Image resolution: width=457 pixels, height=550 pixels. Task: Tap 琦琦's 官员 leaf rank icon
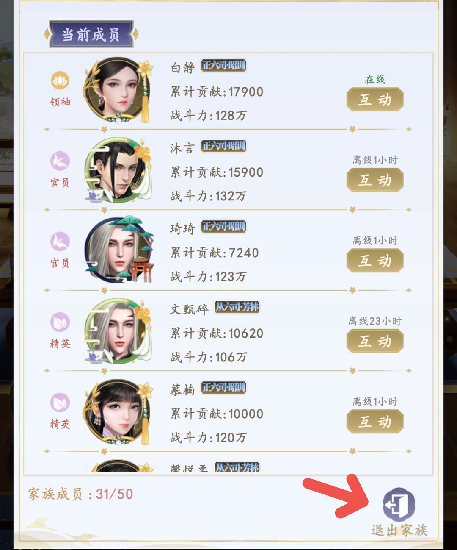click(60, 241)
